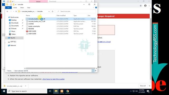Viewport: 169px width, 95px height.
Task: Open XAMPP taskbar icon
Action: (62, 91)
